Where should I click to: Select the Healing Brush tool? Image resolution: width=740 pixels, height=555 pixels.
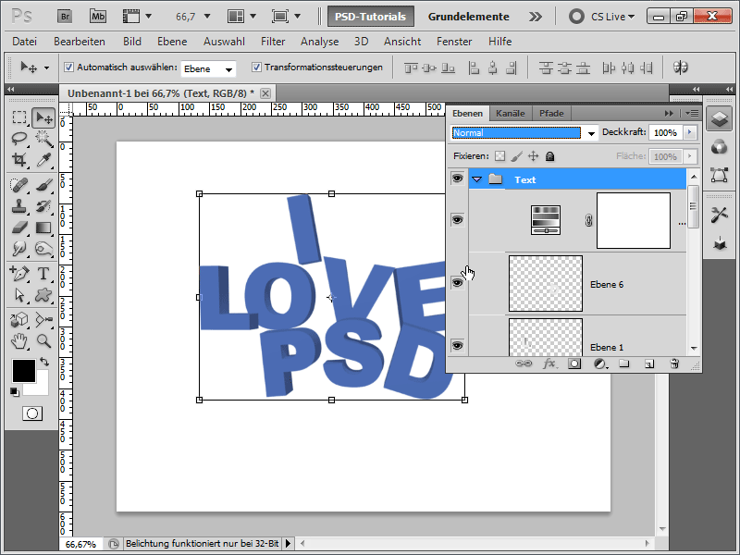(x=19, y=185)
